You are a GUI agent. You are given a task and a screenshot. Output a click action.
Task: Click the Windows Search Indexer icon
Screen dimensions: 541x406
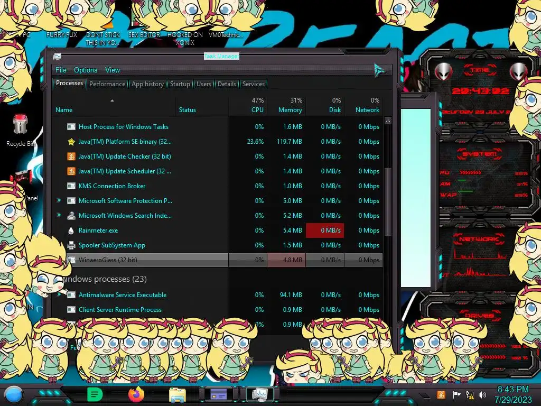click(x=71, y=216)
